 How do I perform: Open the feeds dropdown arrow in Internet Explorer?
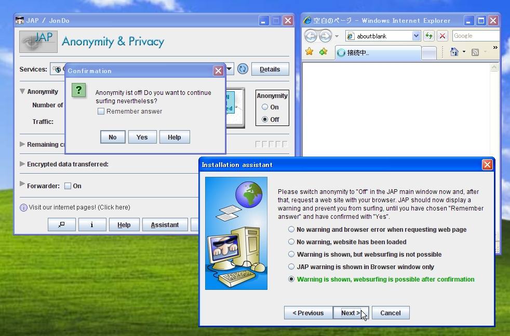pyautogui.click(x=485, y=52)
